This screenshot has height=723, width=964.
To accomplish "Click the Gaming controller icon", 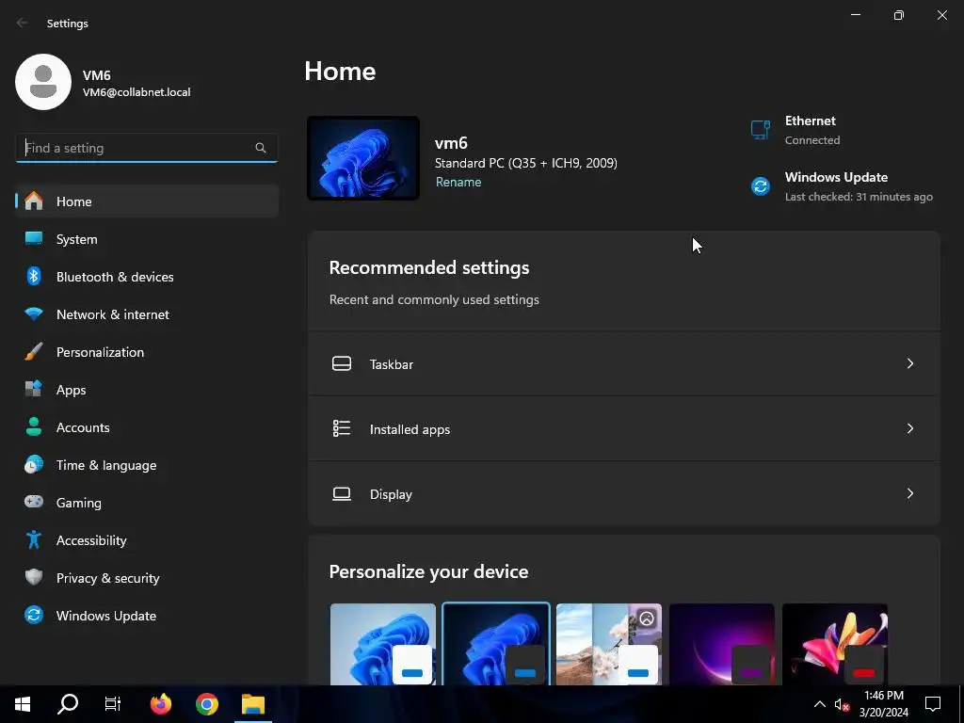I will (x=34, y=502).
